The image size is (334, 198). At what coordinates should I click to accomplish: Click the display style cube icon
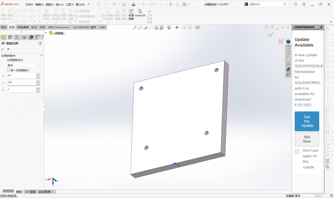169,27
